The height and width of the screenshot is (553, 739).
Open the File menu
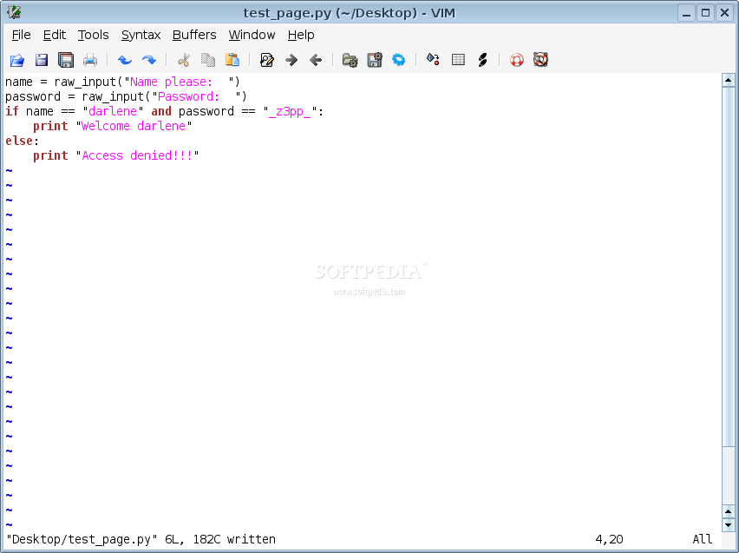coord(21,35)
